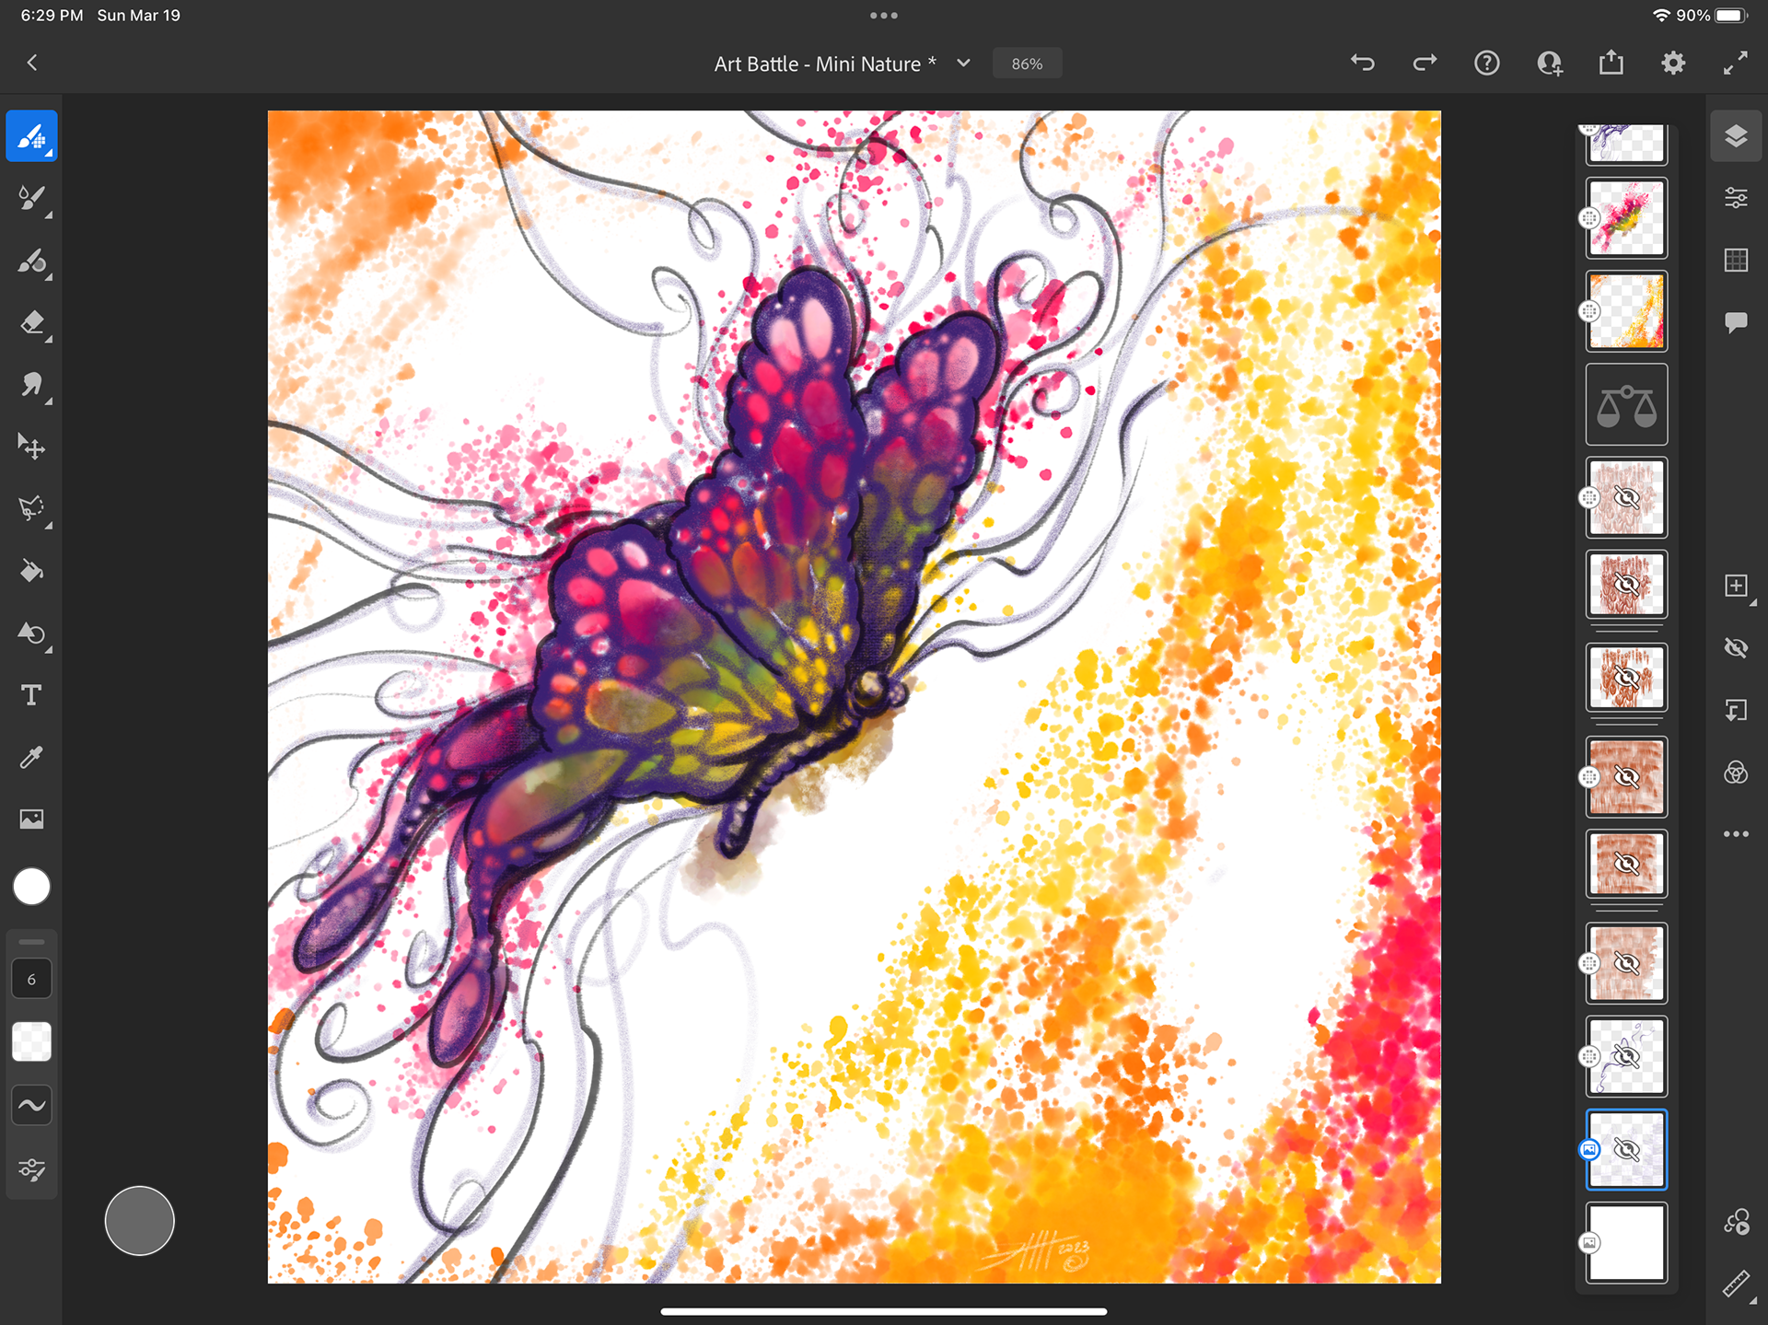Open the brush flow opacity swatch
This screenshot has width=1768, height=1325.
click(31, 1042)
